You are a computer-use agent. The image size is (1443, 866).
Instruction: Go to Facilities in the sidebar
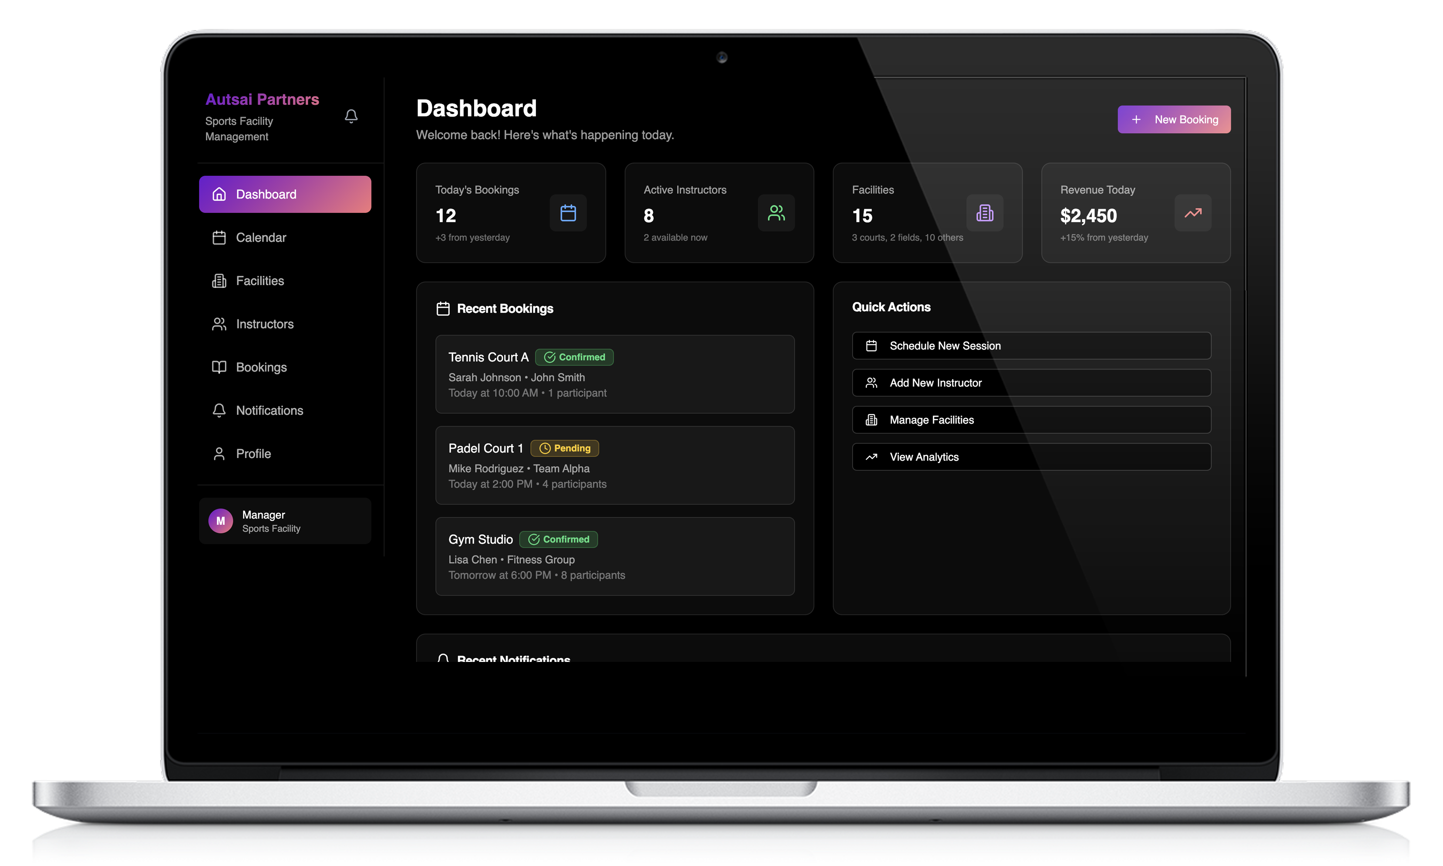[x=259, y=281]
